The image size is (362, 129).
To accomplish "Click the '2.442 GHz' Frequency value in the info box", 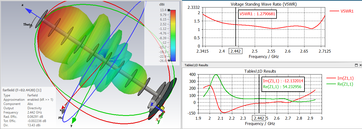I will 35,112.
